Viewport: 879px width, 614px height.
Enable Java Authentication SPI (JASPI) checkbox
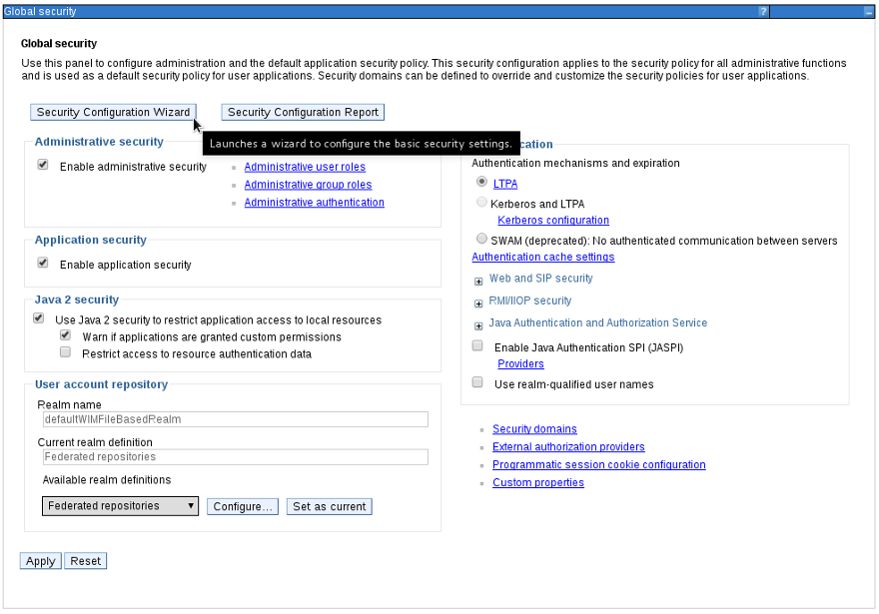pyautogui.click(x=477, y=345)
